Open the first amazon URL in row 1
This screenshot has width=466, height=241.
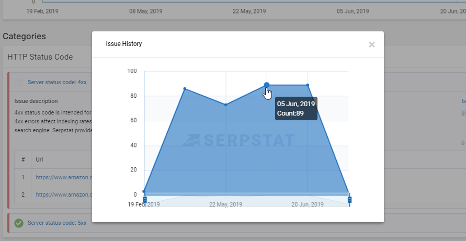point(64,177)
